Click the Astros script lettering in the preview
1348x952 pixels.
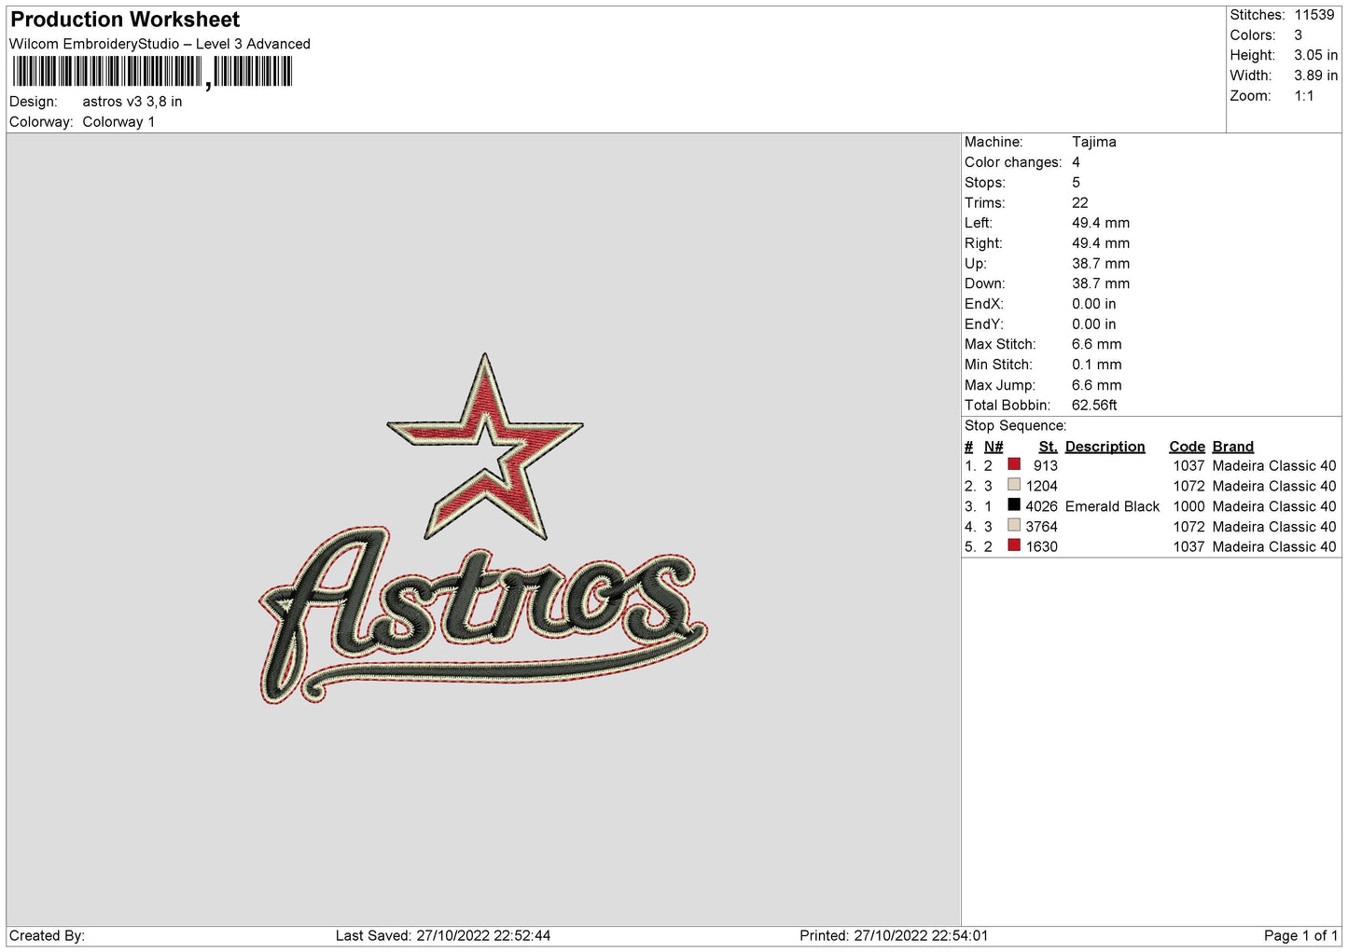482,614
